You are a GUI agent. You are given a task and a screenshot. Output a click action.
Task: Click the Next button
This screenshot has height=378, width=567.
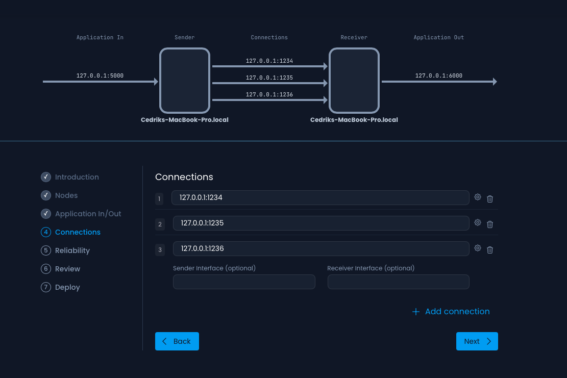(477, 341)
